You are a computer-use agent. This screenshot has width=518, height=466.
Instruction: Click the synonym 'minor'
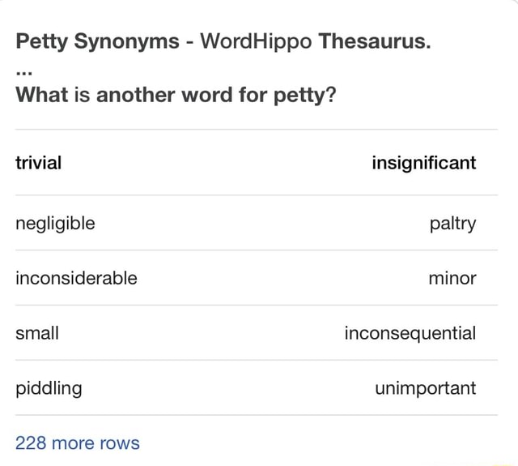pos(452,278)
